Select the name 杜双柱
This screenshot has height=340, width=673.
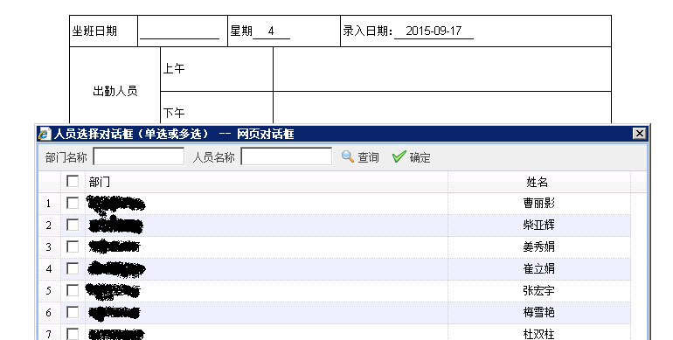[539, 334]
